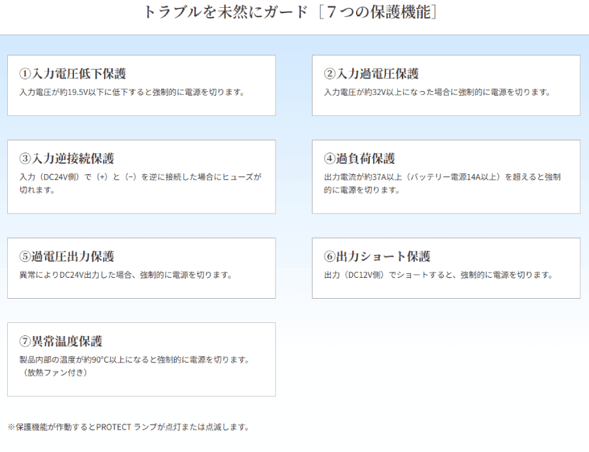Click the bracketed 7つの保護機能 title text
The width and height of the screenshot is (589, 452).
[378, 12]
